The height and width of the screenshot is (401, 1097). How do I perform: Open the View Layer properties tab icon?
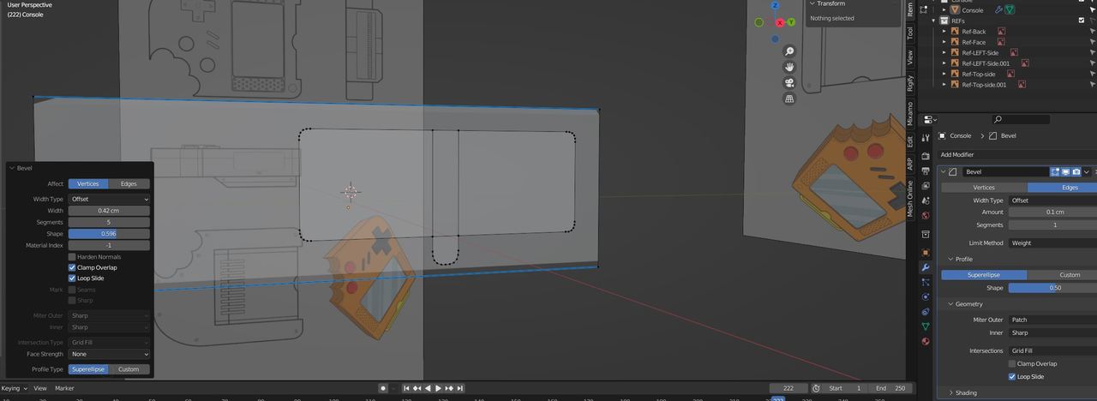925,186
